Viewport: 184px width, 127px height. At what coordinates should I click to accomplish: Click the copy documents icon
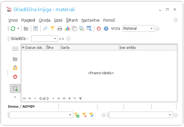(75, 29)
